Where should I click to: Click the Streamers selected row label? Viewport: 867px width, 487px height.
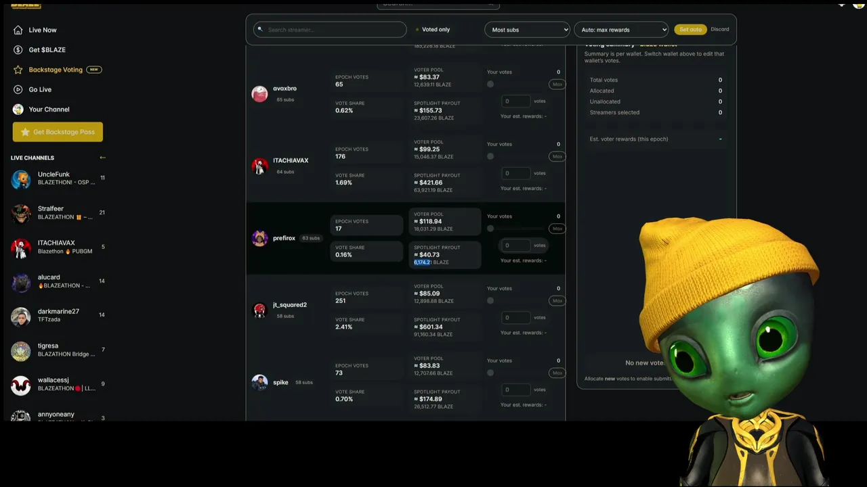[x=614, y=112]
